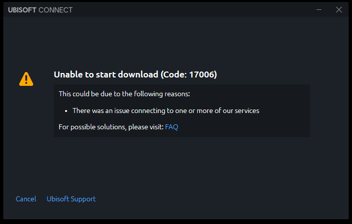This screenshot has height=224, width=352.
Task: Select the 'issue connecting' bullet item
Action: pyautogui.click(x=165, y=111)
